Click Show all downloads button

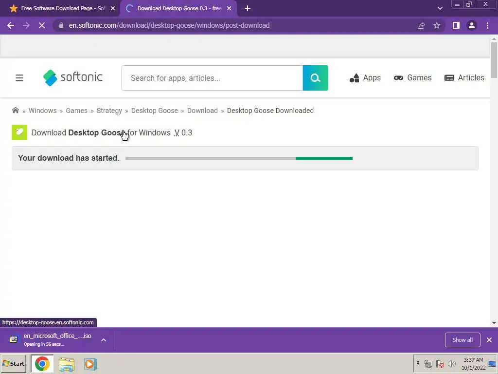[462, 340]
